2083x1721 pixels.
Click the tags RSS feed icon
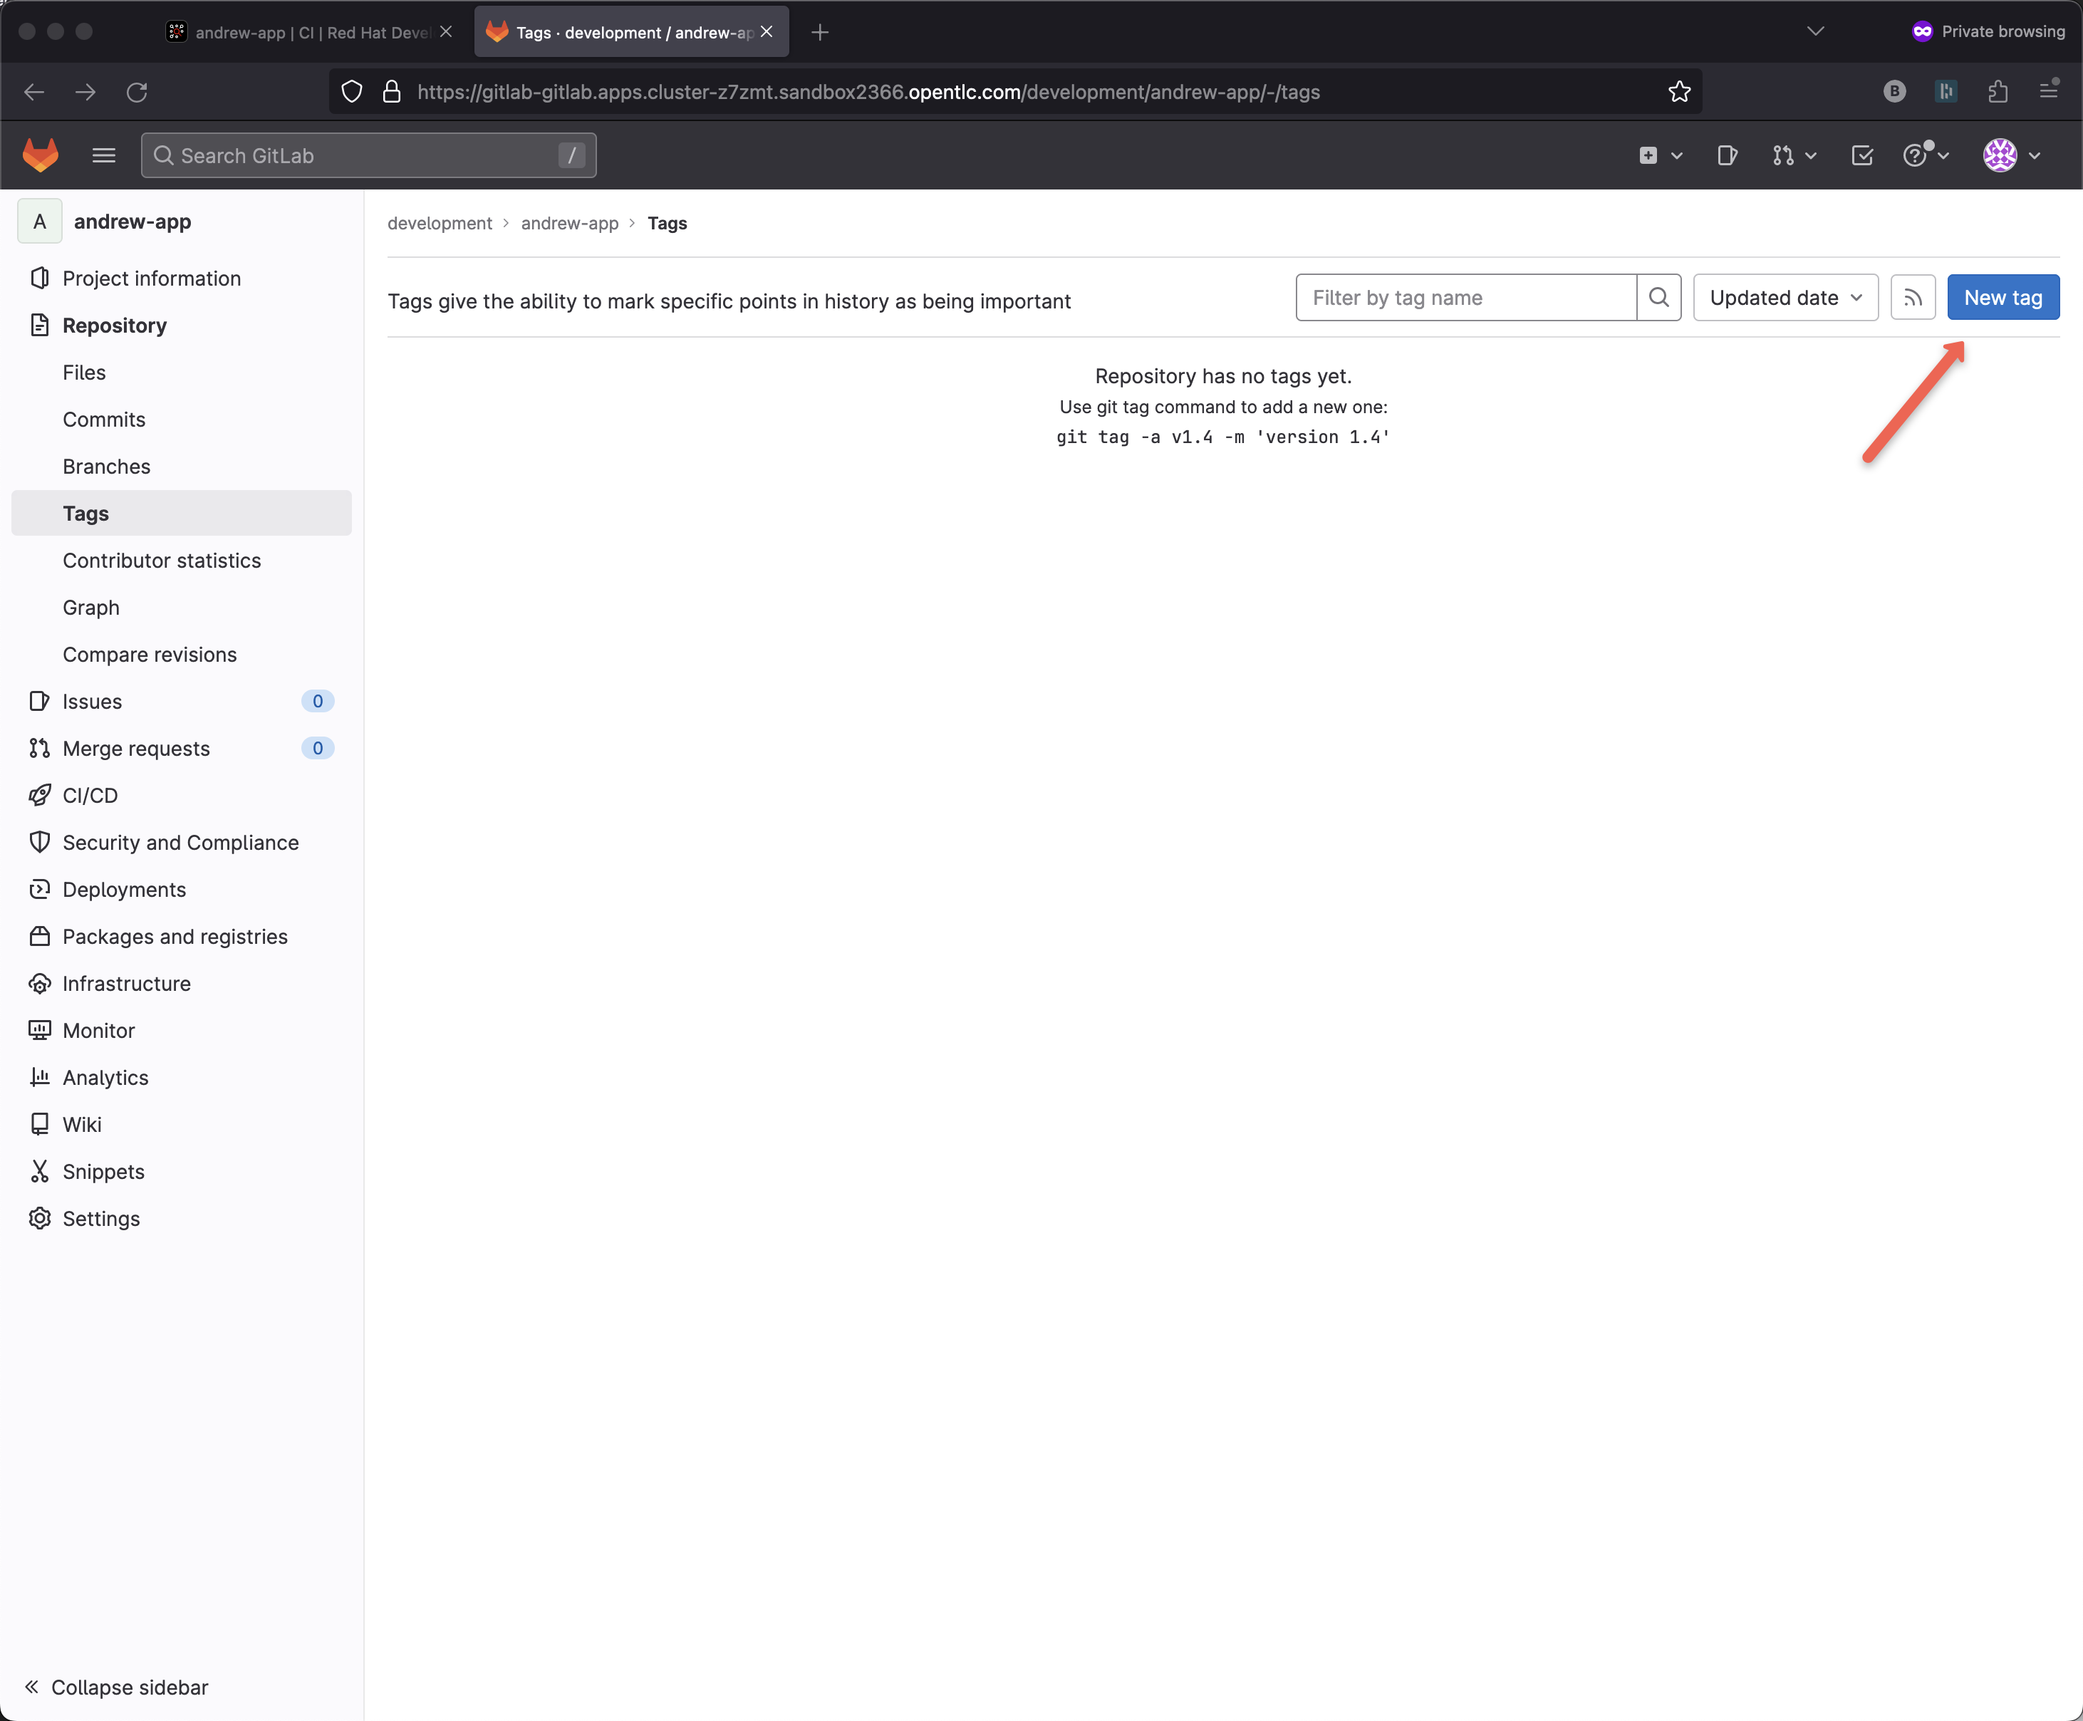click(1913, 298)
